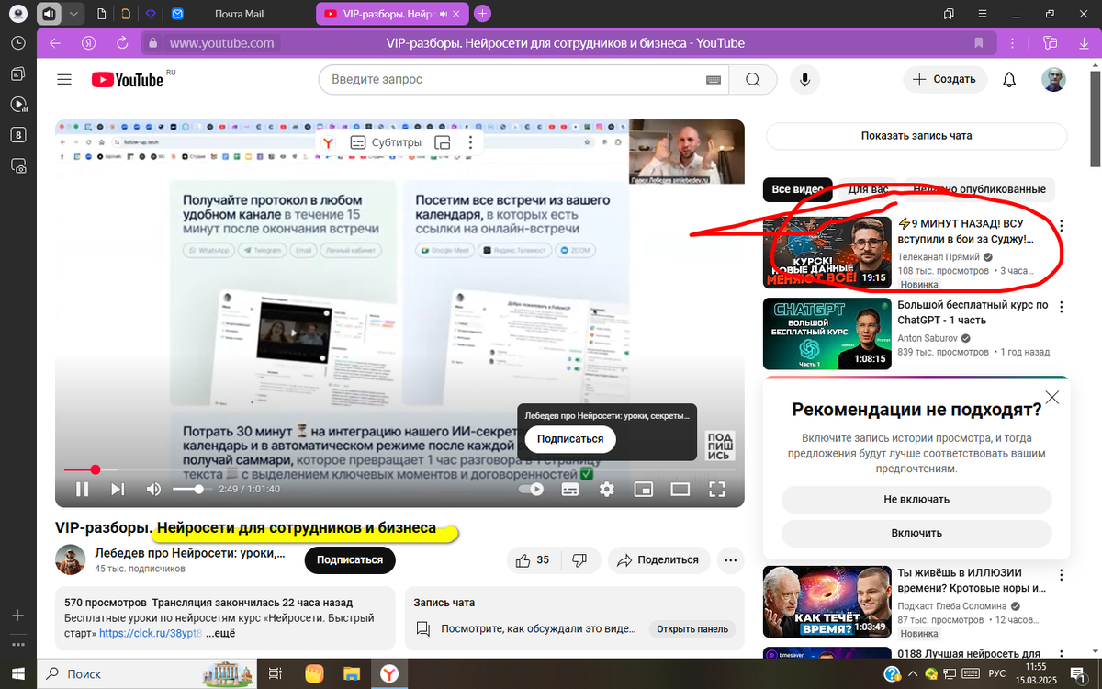Mute the player volume speaker icon

pos(153,490)
